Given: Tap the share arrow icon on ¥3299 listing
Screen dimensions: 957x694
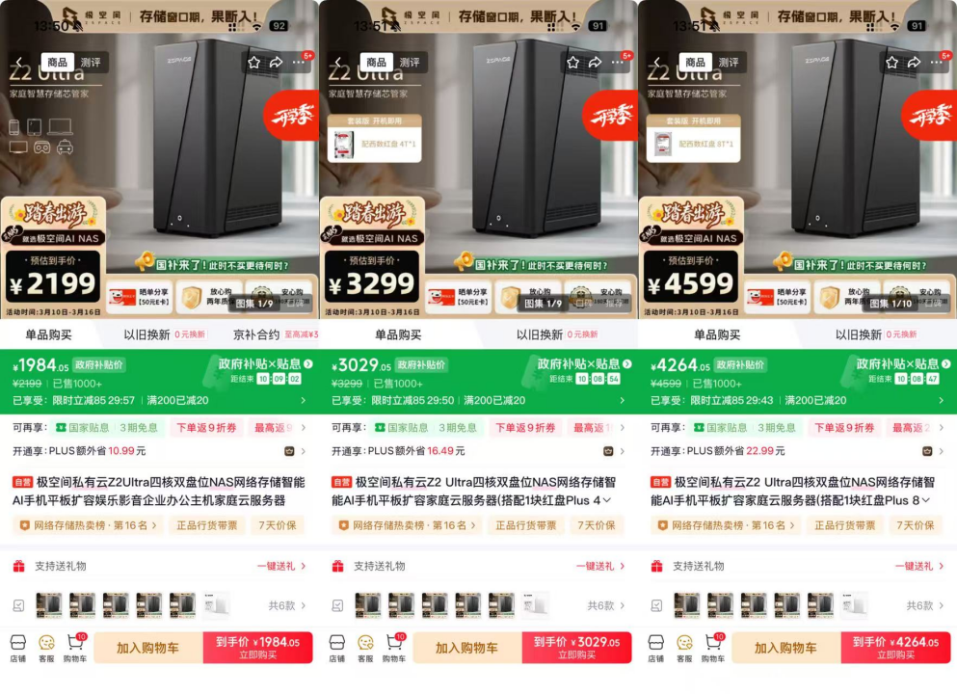Looking at the screenshot, I should (x=595, y=63).
